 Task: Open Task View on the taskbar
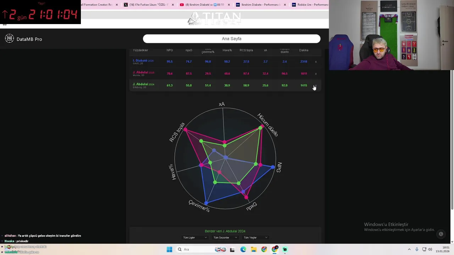pyautogui.click(x=232, y=249)
